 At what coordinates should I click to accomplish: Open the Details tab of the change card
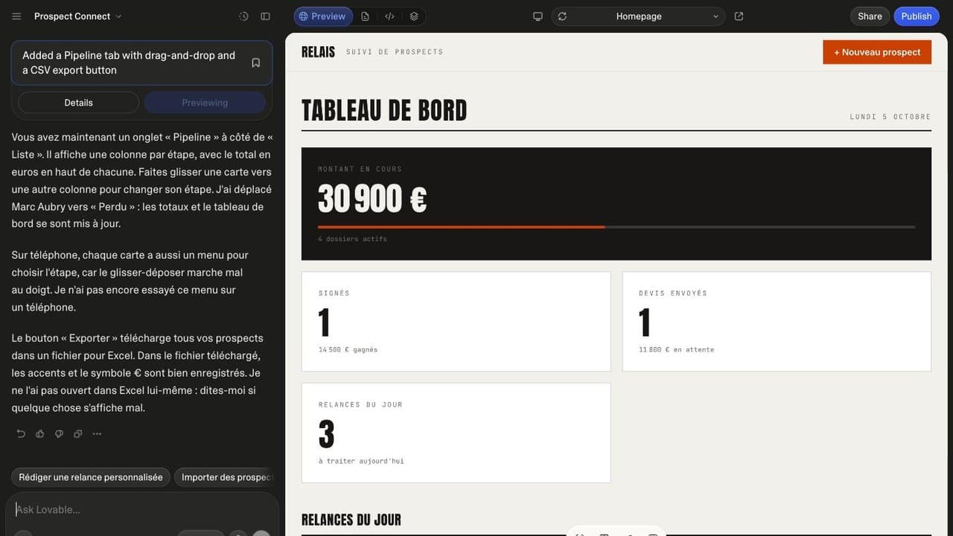[78, 103]
